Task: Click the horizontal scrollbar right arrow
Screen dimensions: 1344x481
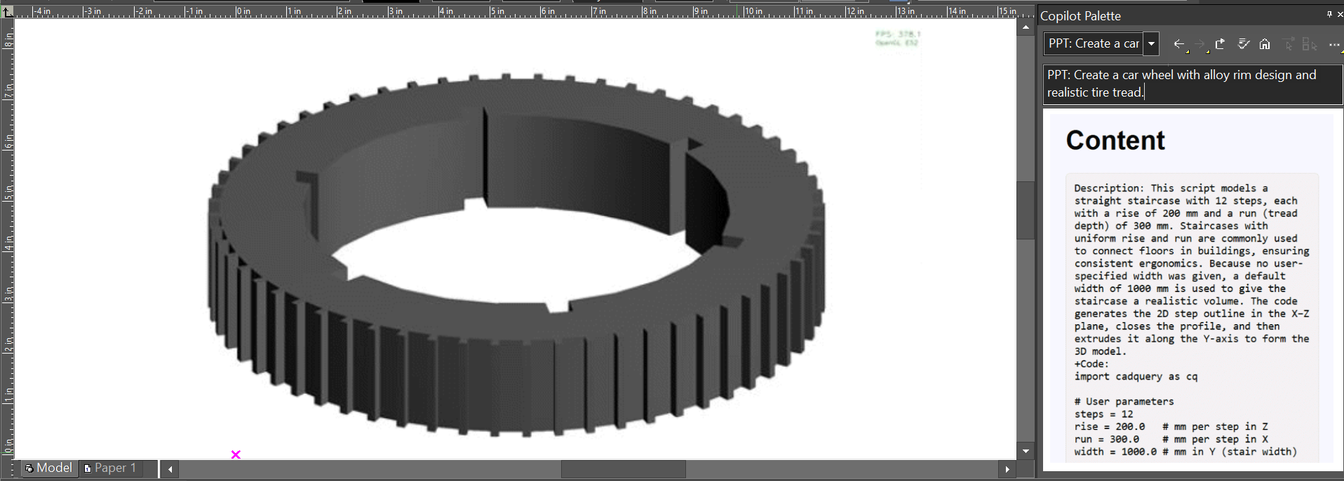Action: point(1007,469)
